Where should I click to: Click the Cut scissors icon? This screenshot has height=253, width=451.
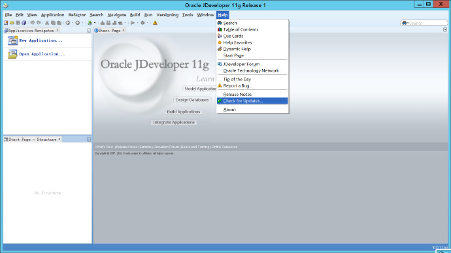(47, 23)
